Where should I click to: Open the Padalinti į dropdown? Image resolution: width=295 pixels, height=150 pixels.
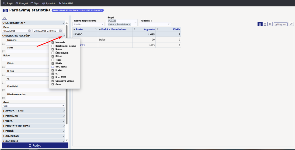click(x=155, y=24)
